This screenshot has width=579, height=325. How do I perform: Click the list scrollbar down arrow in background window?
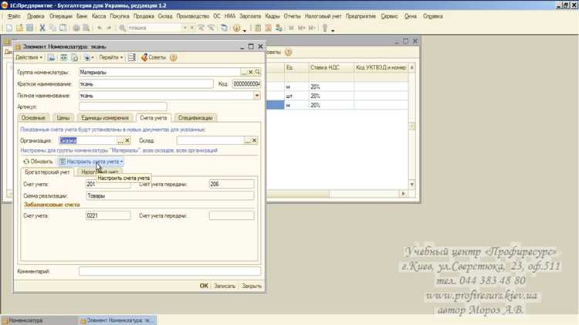(x=411, y=185)
